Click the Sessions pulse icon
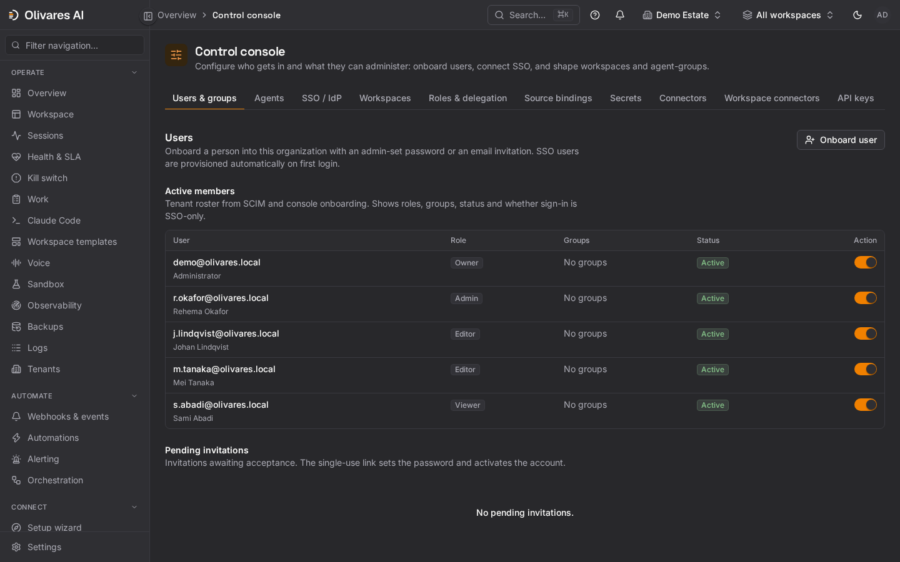The image size is (900, 562). point(16,136)
